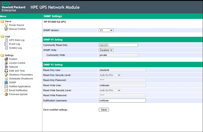Open Notified Applications page

[20, 86]
